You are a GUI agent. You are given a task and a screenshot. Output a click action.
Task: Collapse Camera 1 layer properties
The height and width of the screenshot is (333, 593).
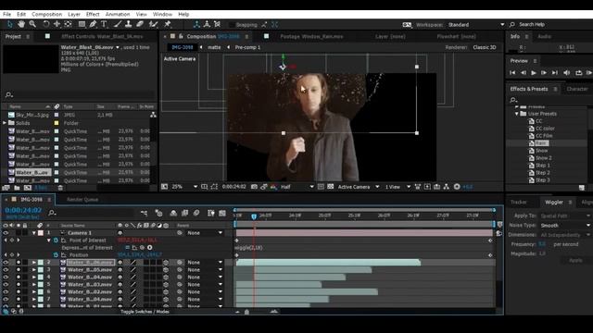(x=34, y=233)
